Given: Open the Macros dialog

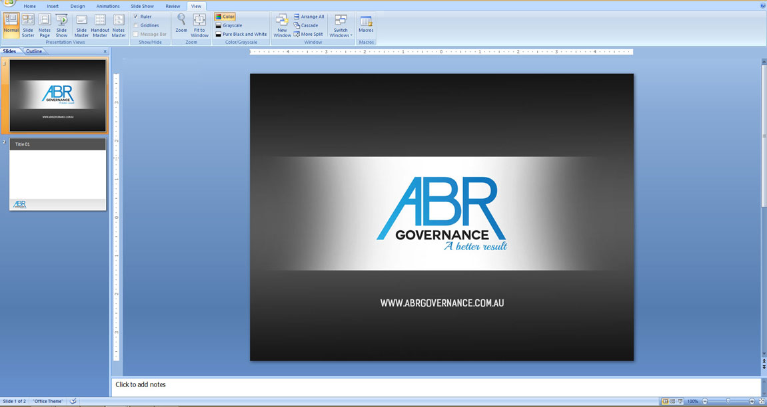Looking at the screenshot, I should pos(366,25).
